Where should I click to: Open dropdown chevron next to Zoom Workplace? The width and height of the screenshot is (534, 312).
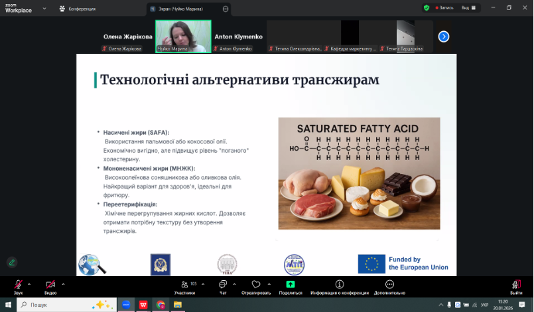pyautogui.click(x=44, y=9)
